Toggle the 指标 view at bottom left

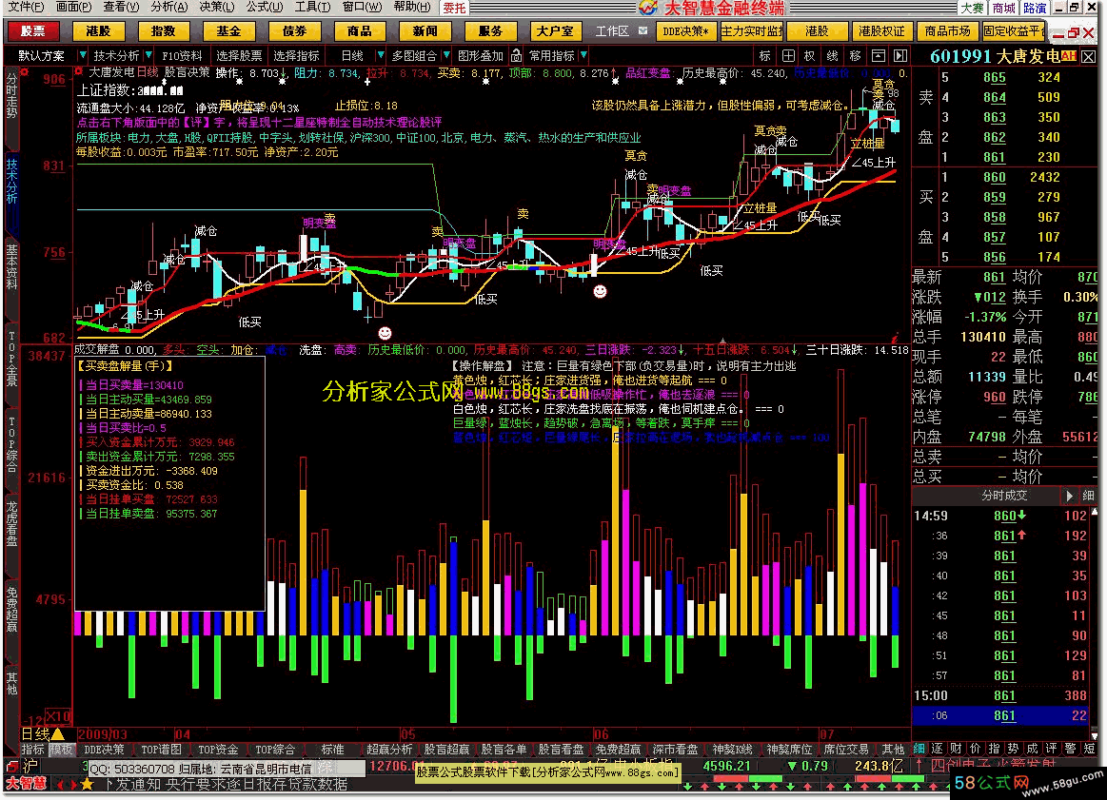coord(32,750)
